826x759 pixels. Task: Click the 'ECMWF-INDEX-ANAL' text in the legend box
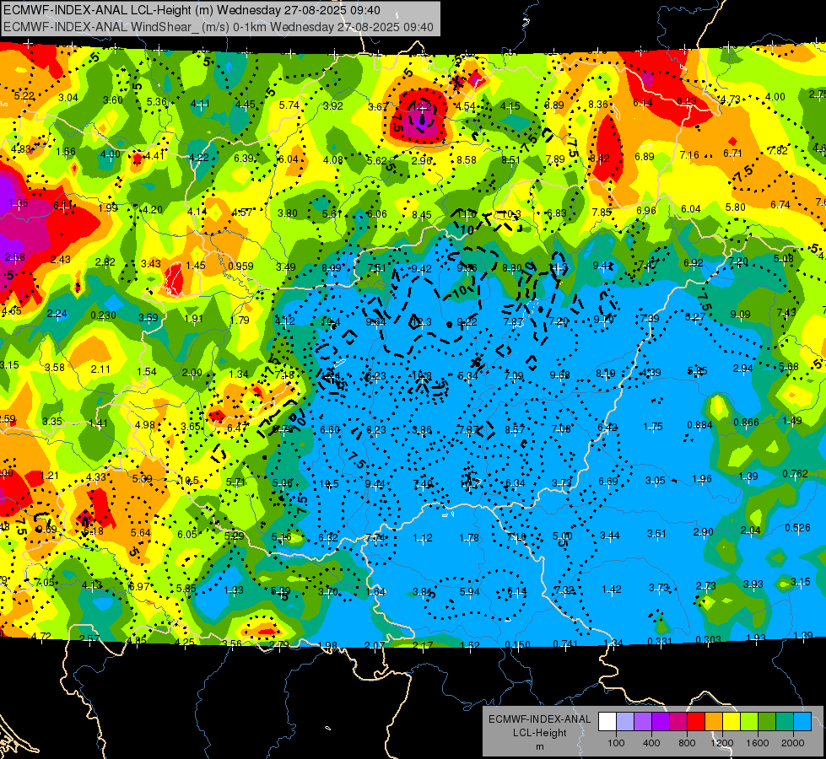pyautogui.click(x=540, y=719)
